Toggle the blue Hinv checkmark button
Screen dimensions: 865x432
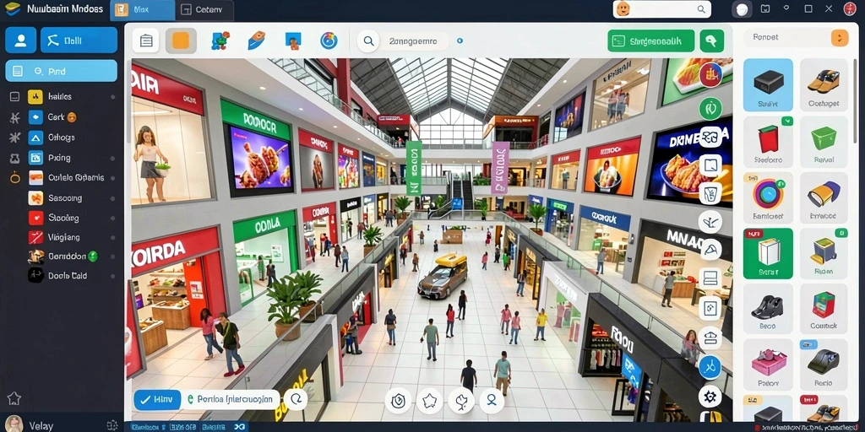pyautogui.click(x=157, y=400)
